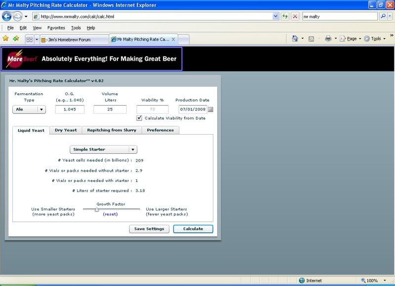Image resolution: width=395 pixels, height=286 pixels.
Task: Open the Home button dropdown arrow
Action: tap(303, 38)
